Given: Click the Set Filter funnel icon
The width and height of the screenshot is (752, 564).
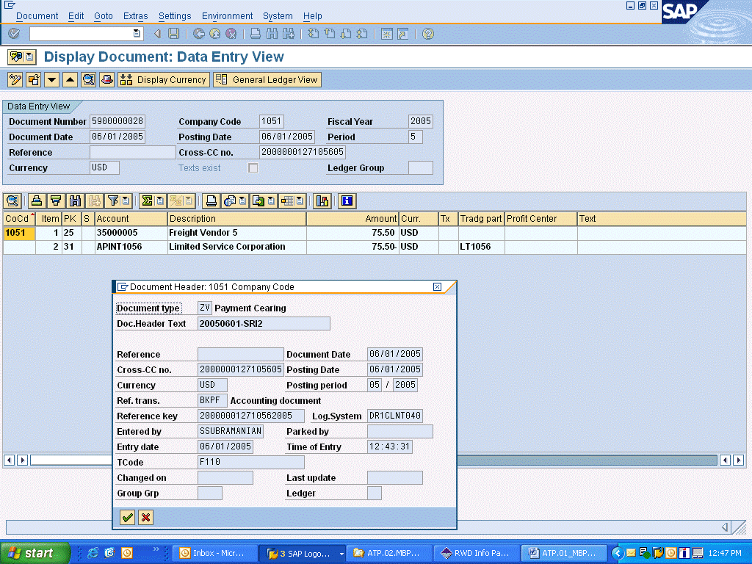Looking at the screenshot, I should [113, 201].
